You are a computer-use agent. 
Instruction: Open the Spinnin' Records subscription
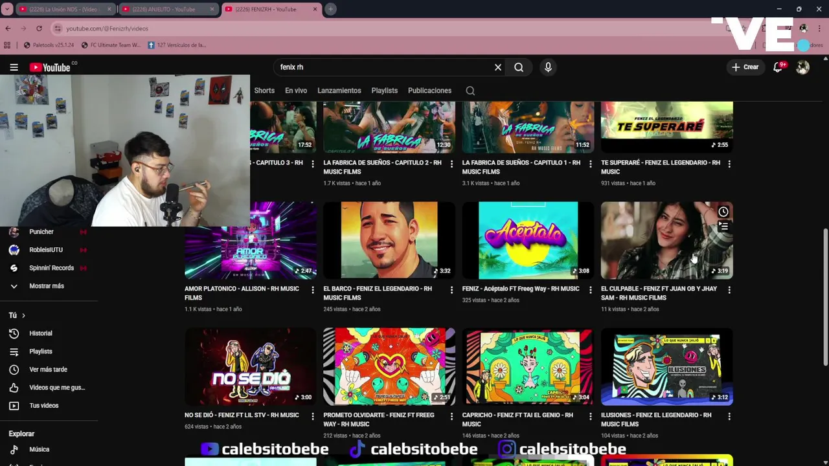click(x=51, y=268)
